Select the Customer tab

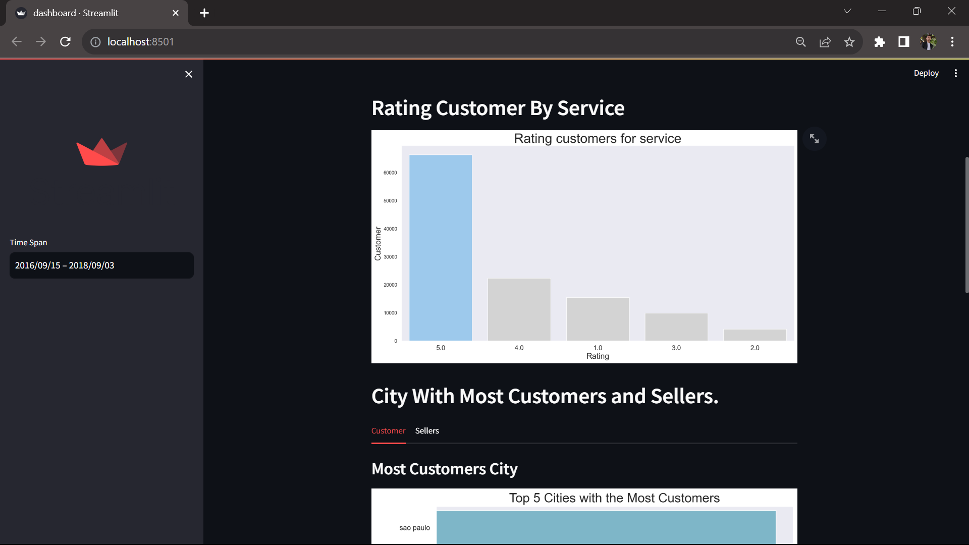(388, 431)
